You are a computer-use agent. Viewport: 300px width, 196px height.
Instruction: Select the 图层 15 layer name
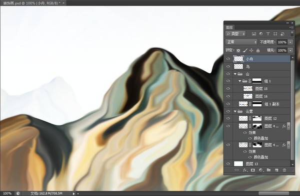(261, 89)
